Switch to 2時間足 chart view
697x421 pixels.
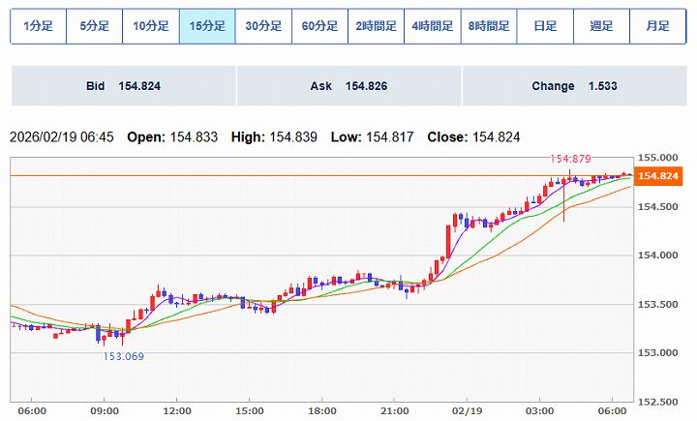(376, 26)
